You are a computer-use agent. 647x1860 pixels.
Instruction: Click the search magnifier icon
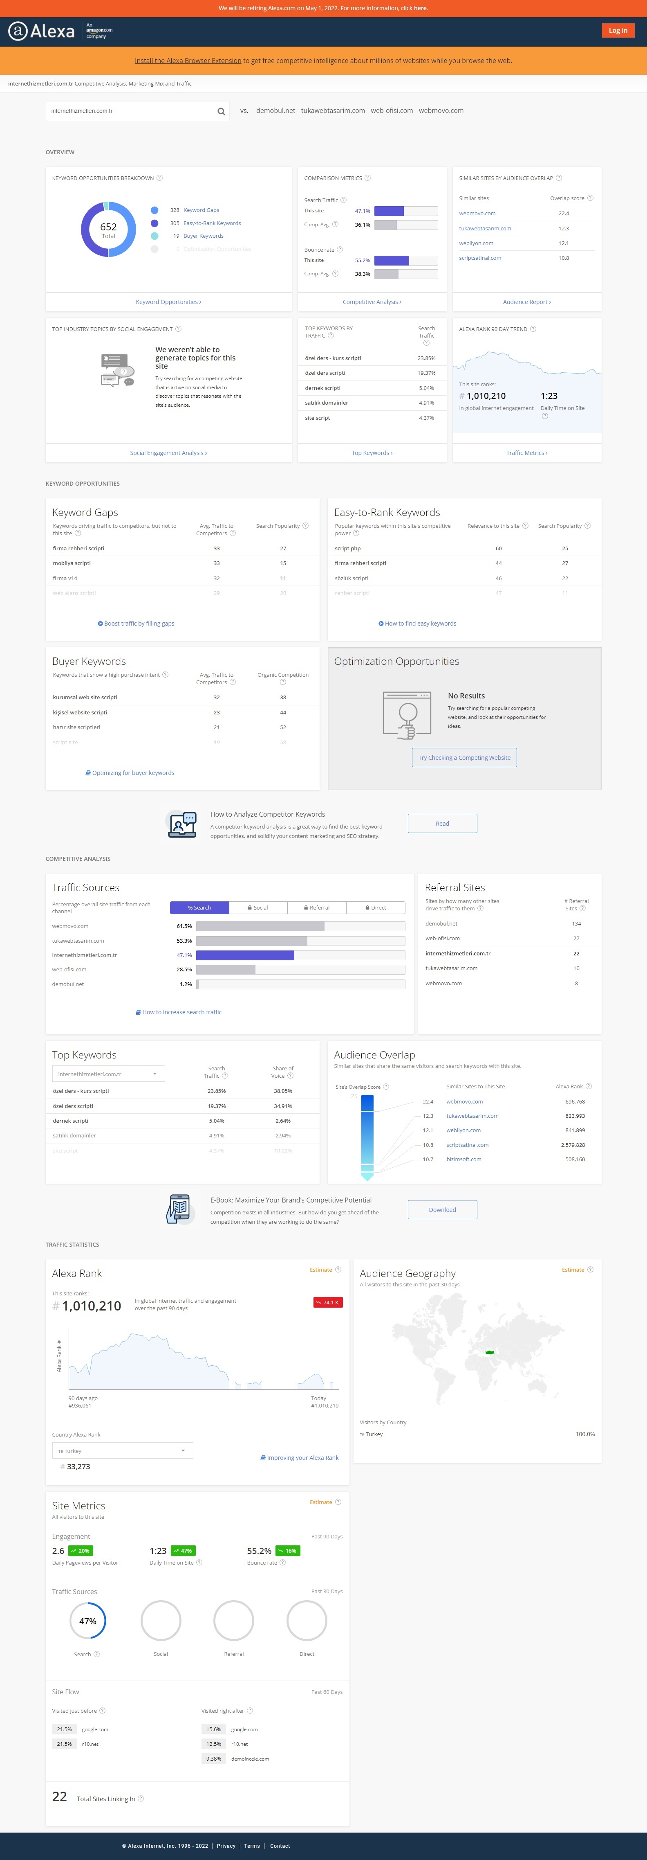(x=222, y=111)
